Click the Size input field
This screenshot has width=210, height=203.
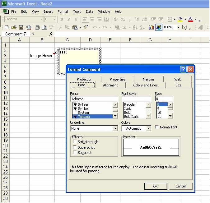pyautogui.click(x=164, y=99)
